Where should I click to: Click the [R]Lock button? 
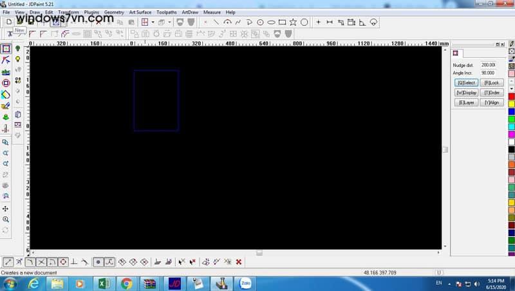491,83
